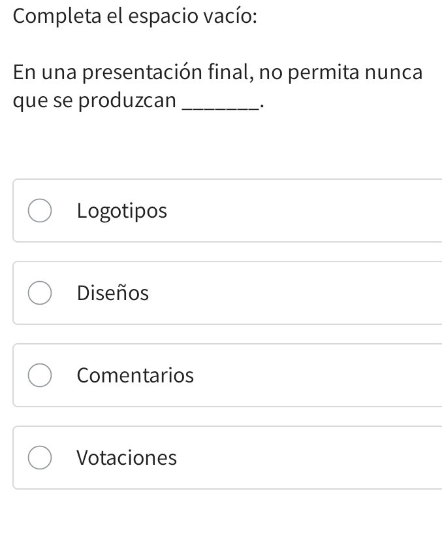This screenshot has height=538, width=442.
Task: Select the Logotipos radio button
Action: click(x=40, y=211)
